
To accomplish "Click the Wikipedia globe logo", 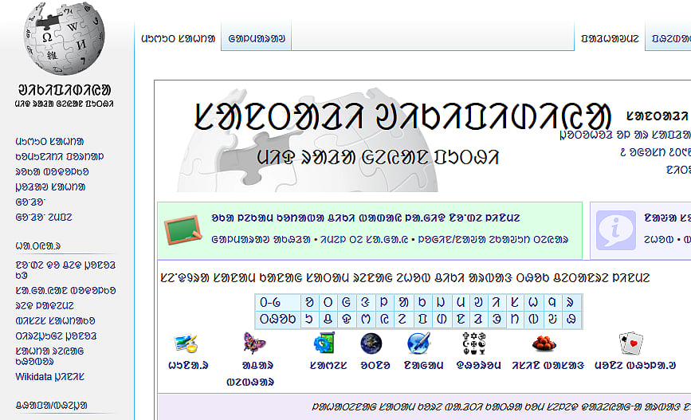I will click(64, 37).
